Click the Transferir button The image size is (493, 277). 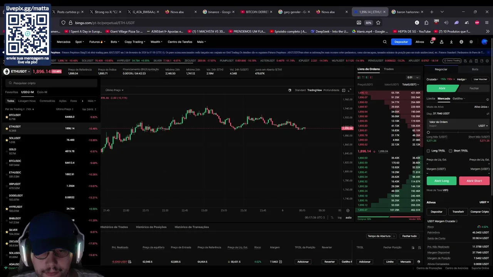458,212
